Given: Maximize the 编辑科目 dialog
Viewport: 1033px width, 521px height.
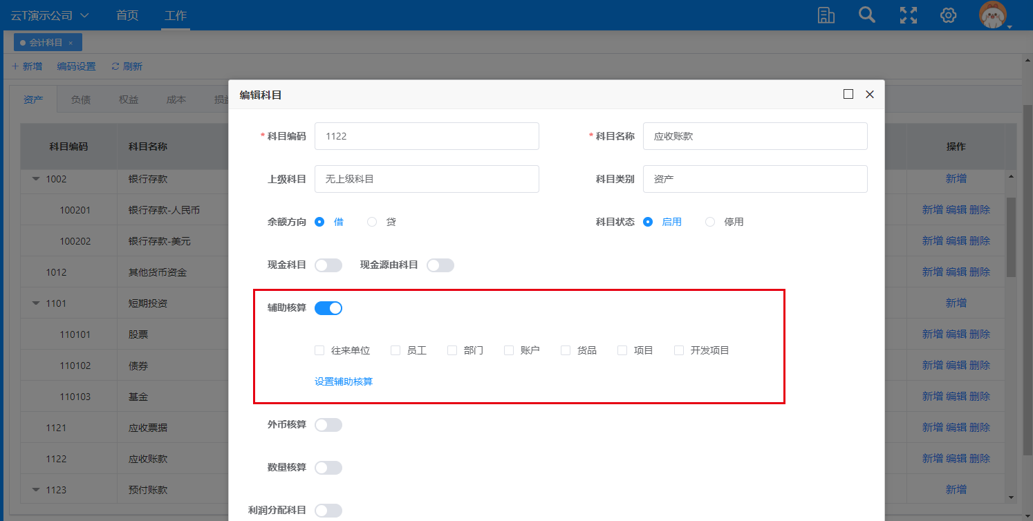Looking at the screenshot, I should coord(848,95).
